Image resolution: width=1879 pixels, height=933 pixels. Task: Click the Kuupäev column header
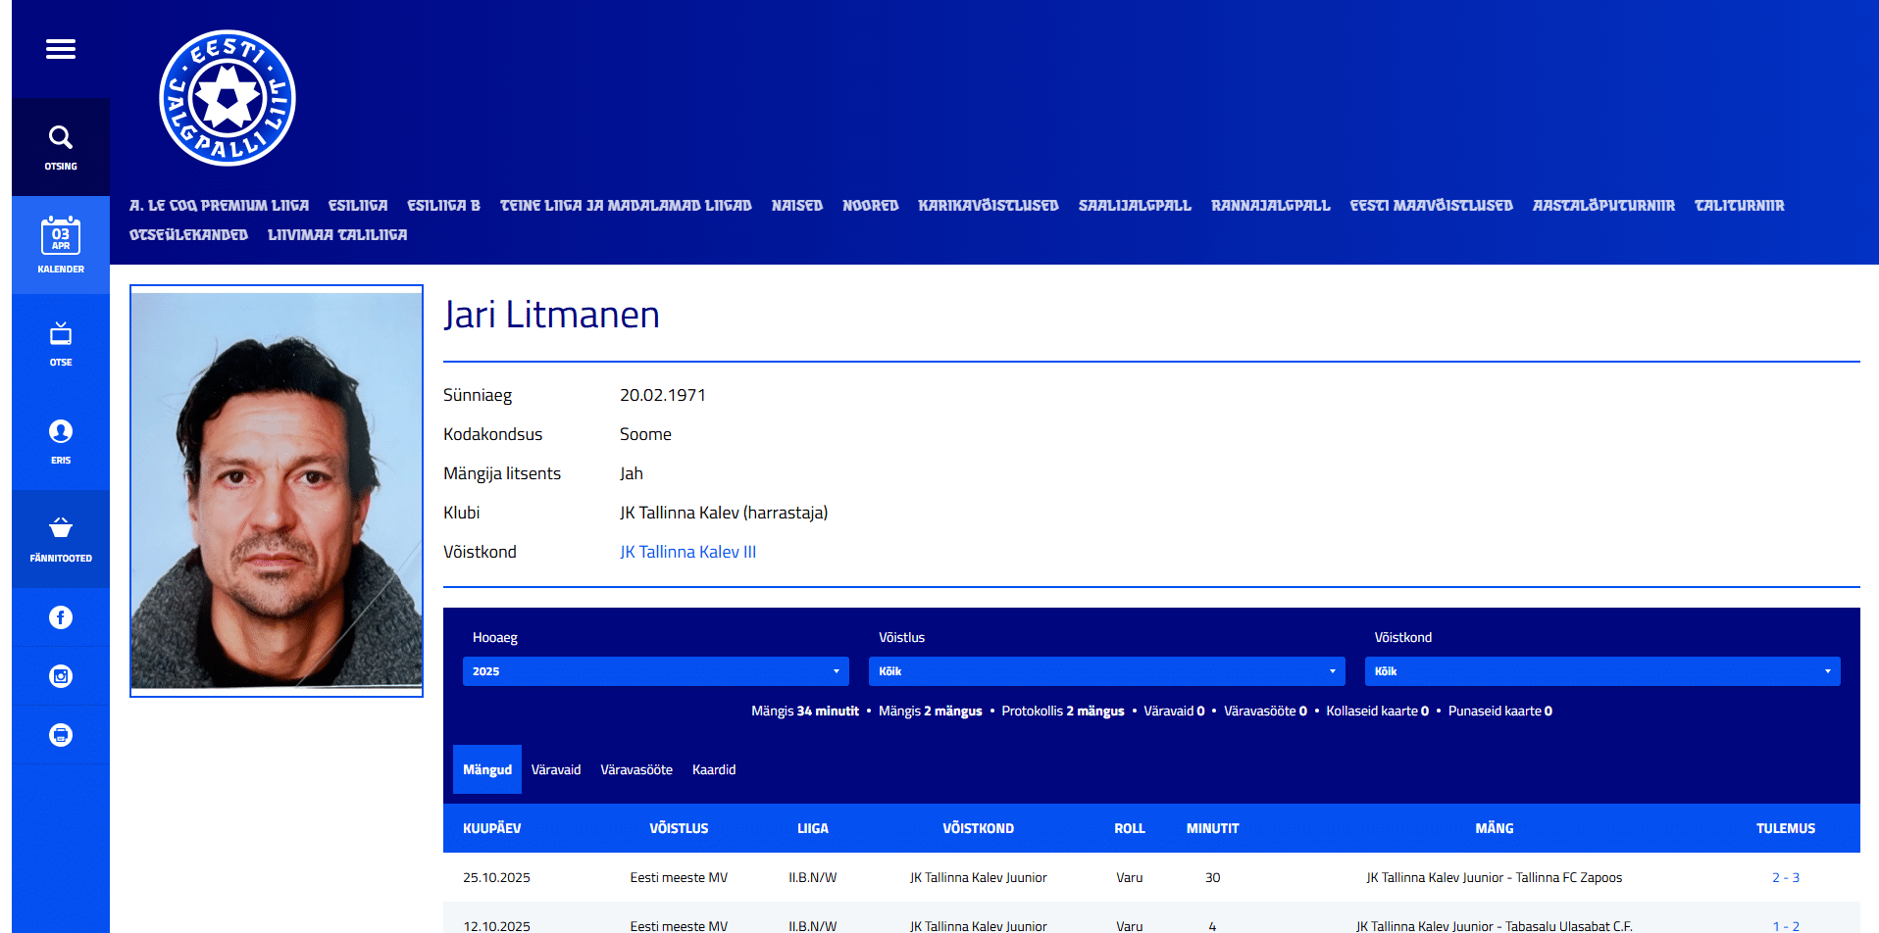coord(492,828)
